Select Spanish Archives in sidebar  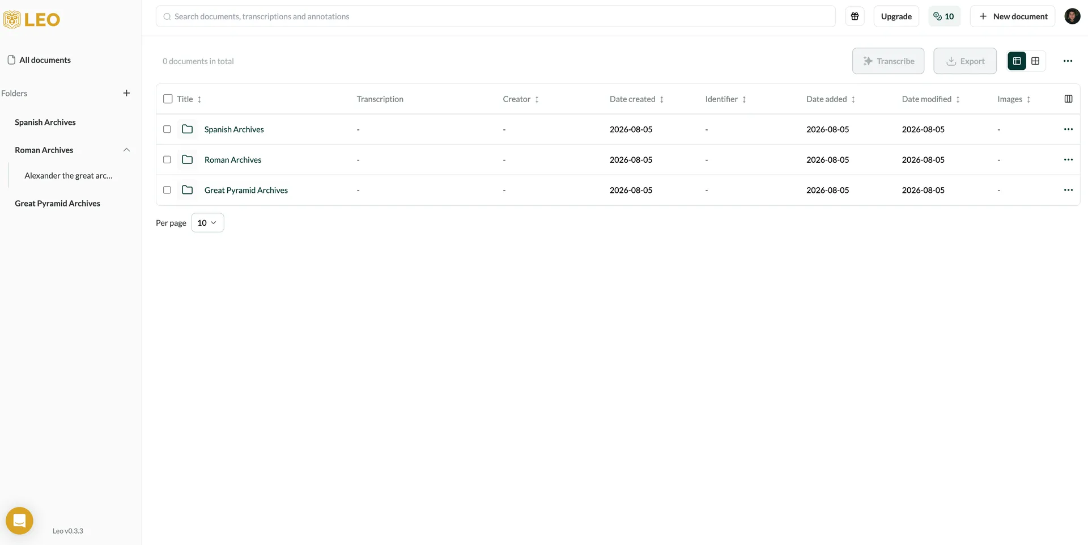pos(45,122)
